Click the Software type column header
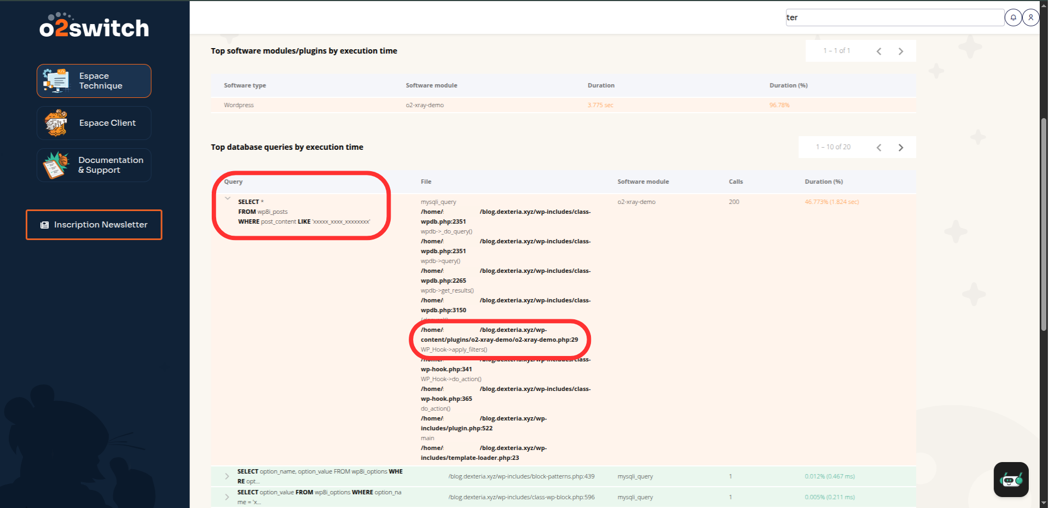The width and height of the screenshot is (1049, 508). click(x=245, y=85)
